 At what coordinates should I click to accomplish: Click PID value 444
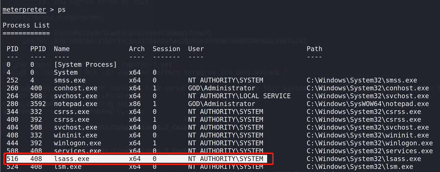coord(12,143)
